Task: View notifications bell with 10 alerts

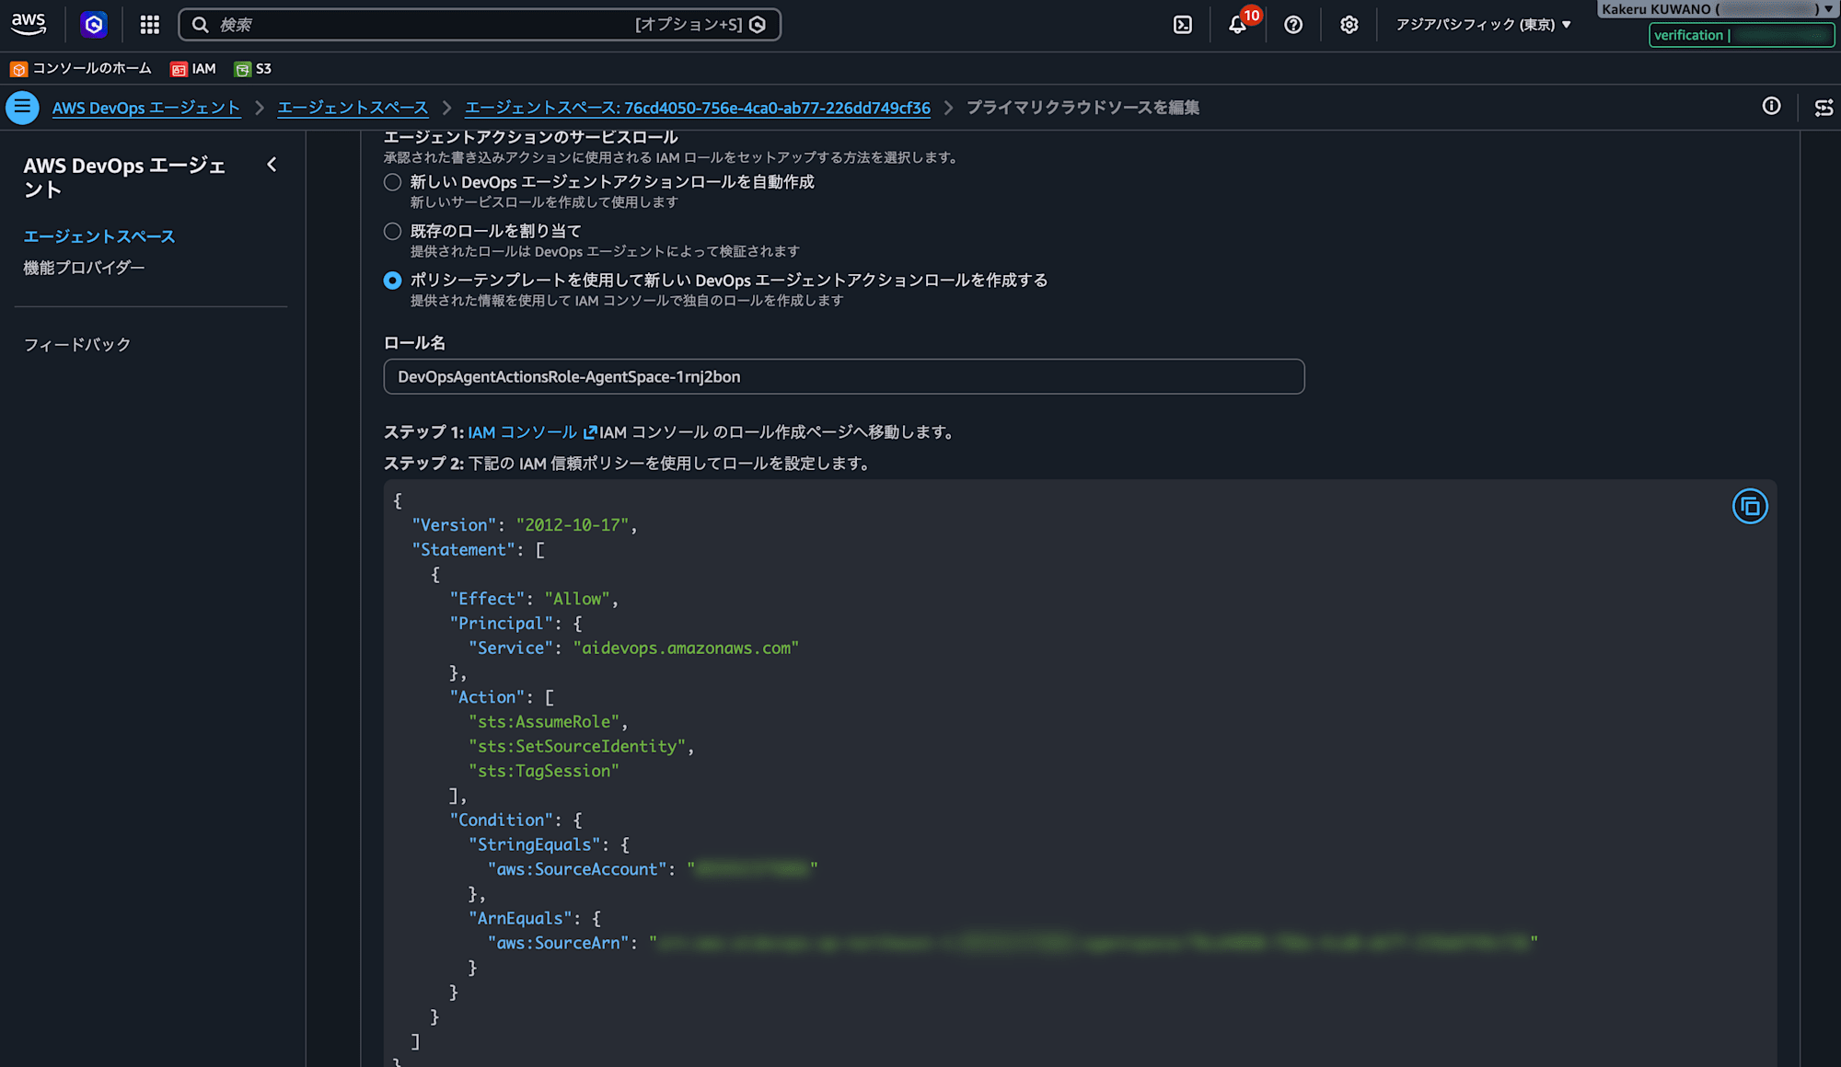Action: (1239, 24)
